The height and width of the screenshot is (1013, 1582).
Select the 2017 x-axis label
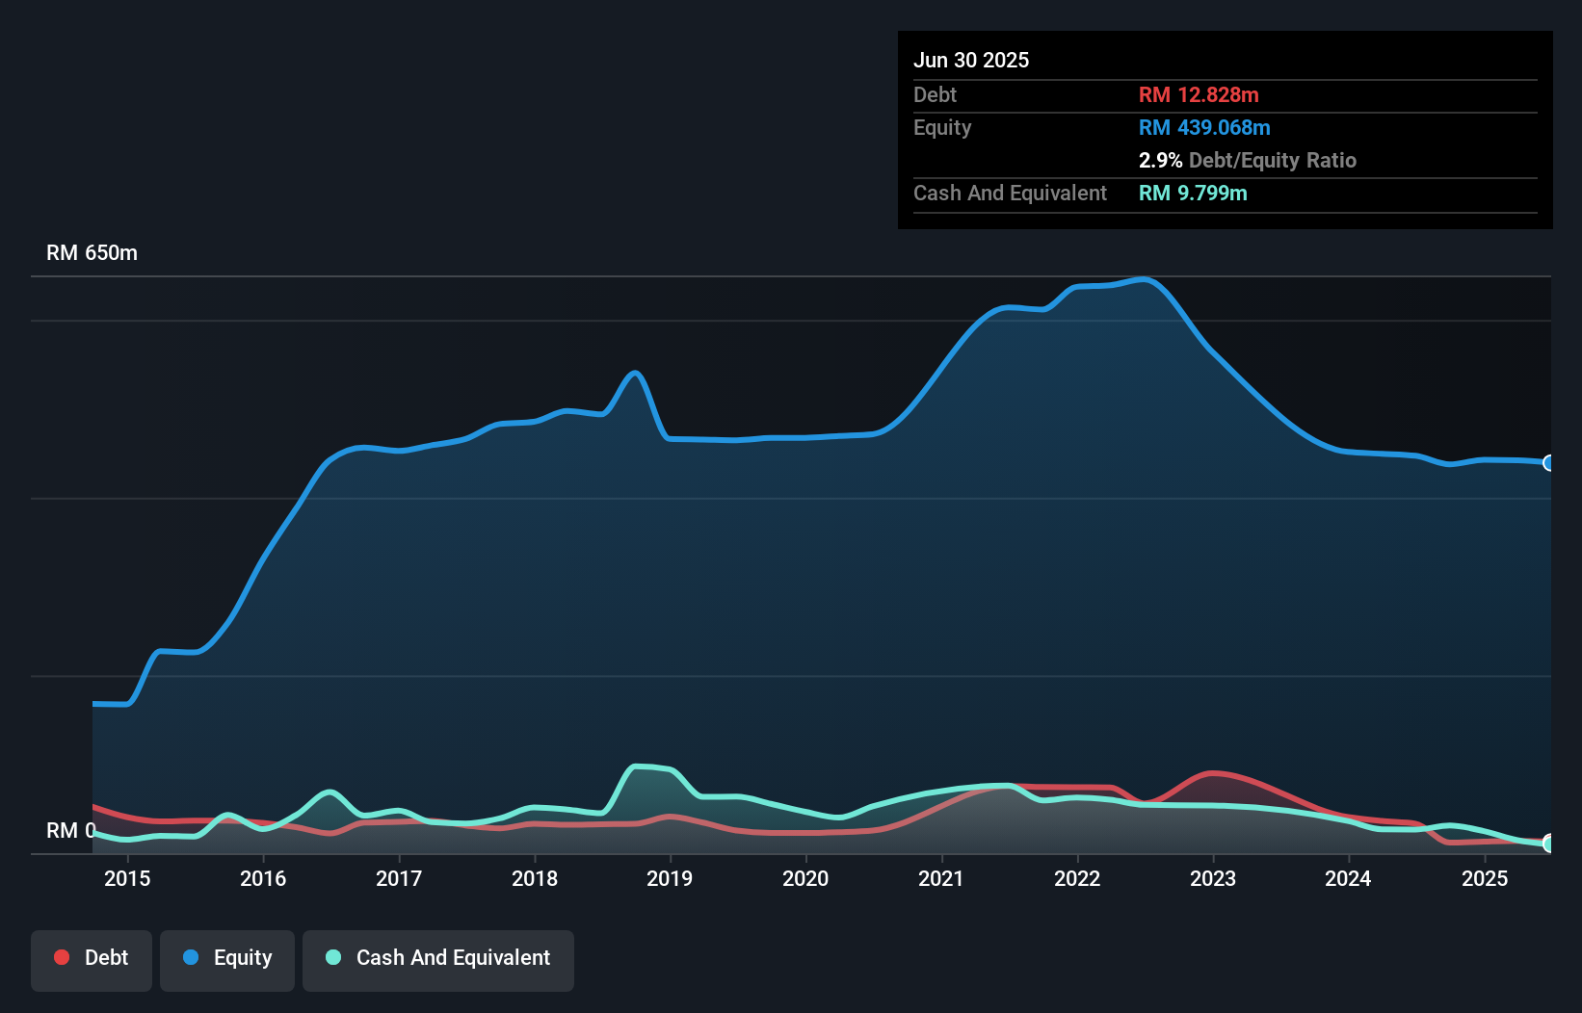(399, 878)
